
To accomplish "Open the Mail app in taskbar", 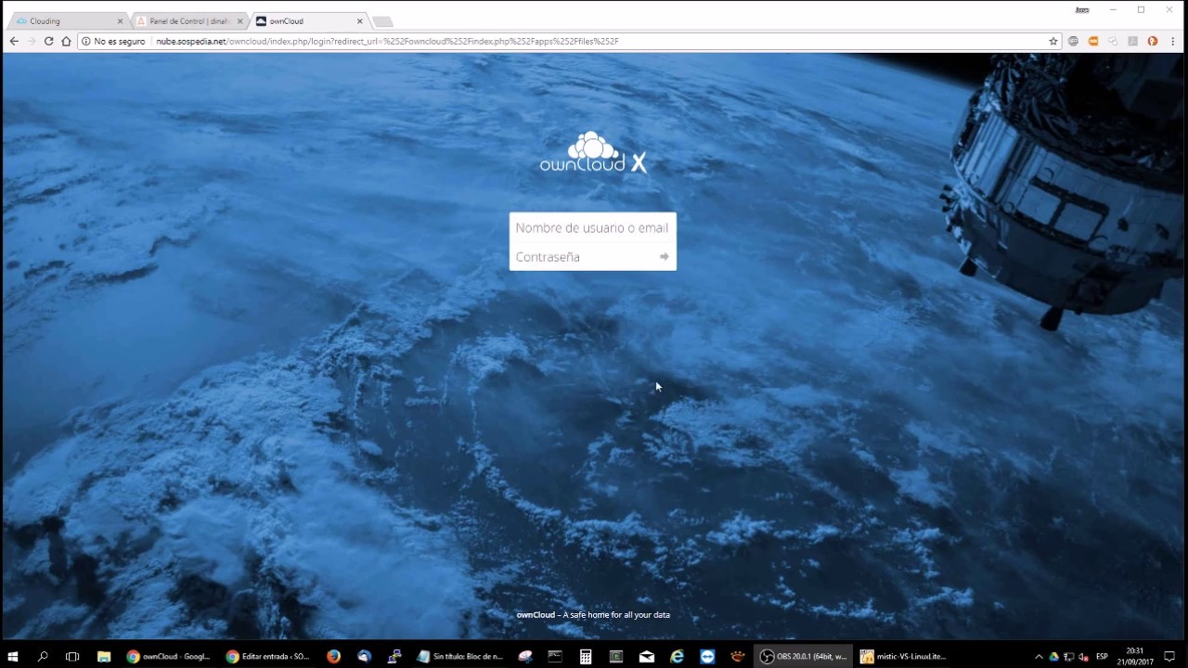I will point(647,656).
